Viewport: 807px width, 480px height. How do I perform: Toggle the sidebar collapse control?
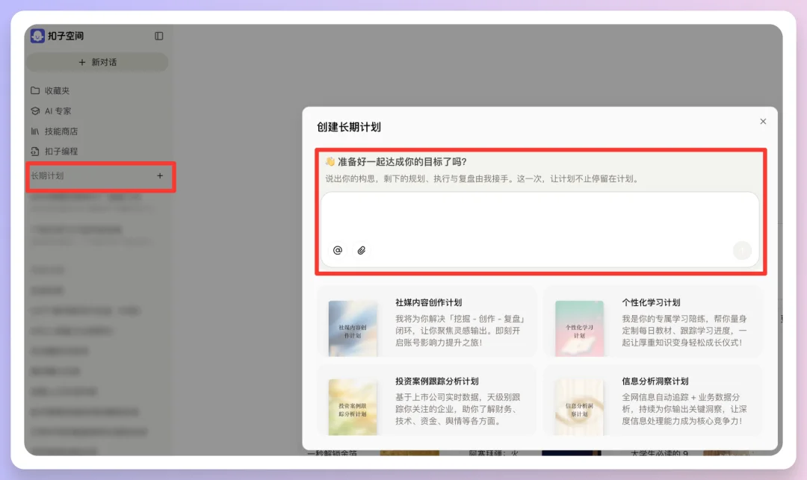[x=158, y=35]
